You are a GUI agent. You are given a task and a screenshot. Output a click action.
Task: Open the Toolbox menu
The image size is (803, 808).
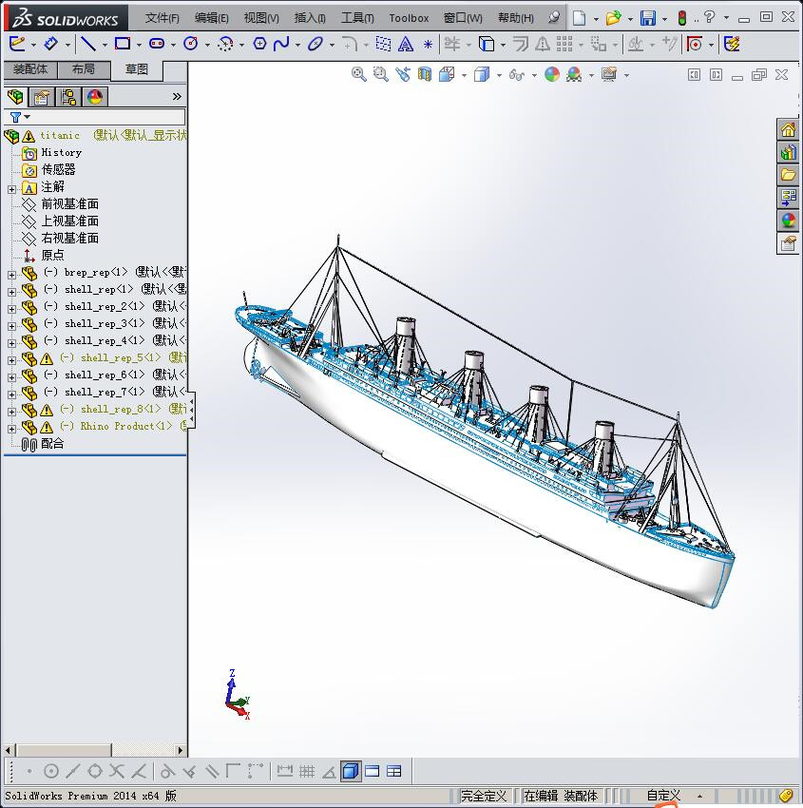click(x=409, y=18)
